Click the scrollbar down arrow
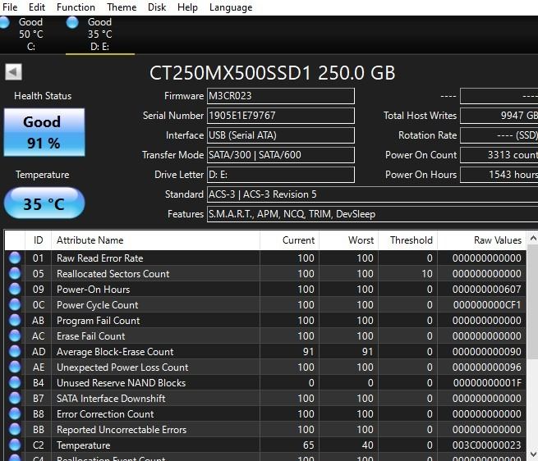538x461 pixels. coord(533,454)
